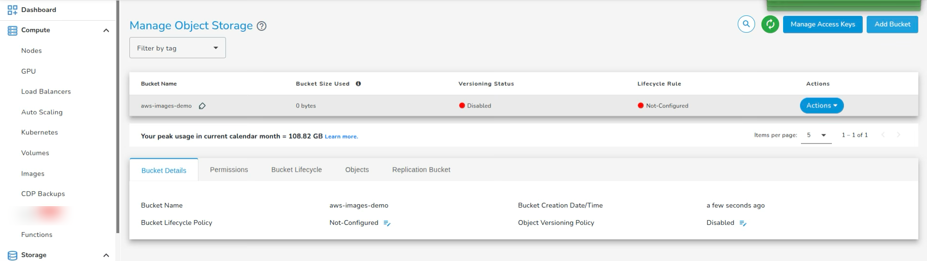This screenshot has height=261, width=927.
Task: Click the Compute section icon
Action: 13,30
